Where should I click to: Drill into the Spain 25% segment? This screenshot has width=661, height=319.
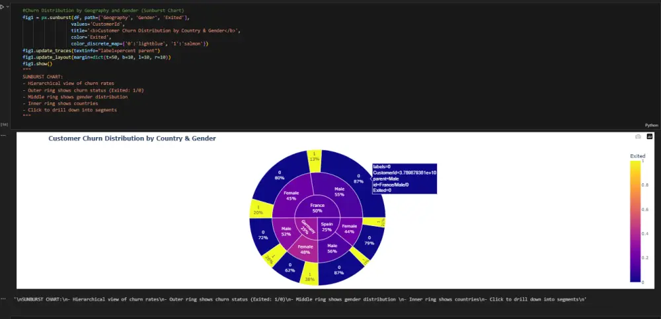tap(327, 227)
